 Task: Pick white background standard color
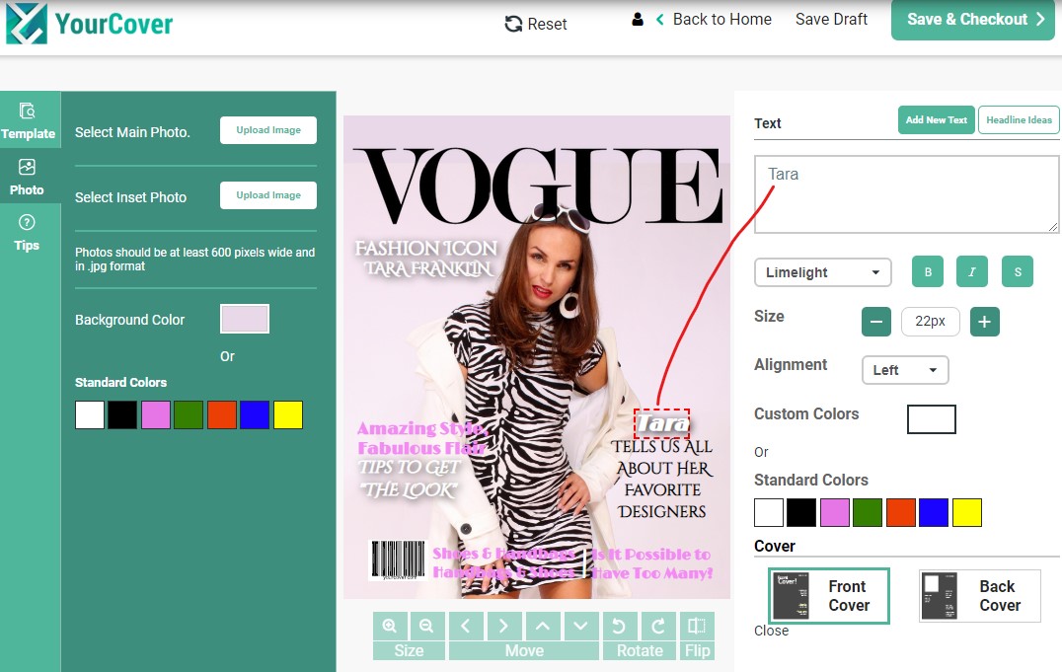tap(90, 414)
